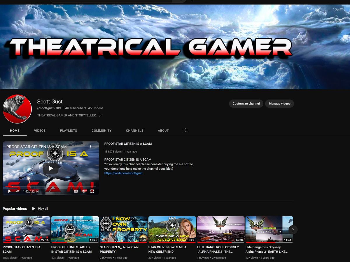Viewport: 350px width, 262px height.
Task: Open the About tab
Action: [x=163, y=131]
